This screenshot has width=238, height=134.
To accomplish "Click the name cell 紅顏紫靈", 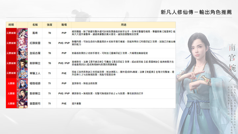I will coord(35,43).
